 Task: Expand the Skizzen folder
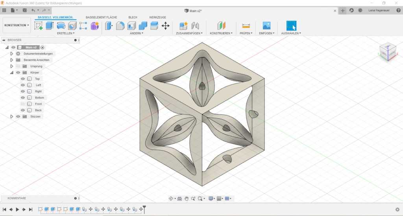11,117
